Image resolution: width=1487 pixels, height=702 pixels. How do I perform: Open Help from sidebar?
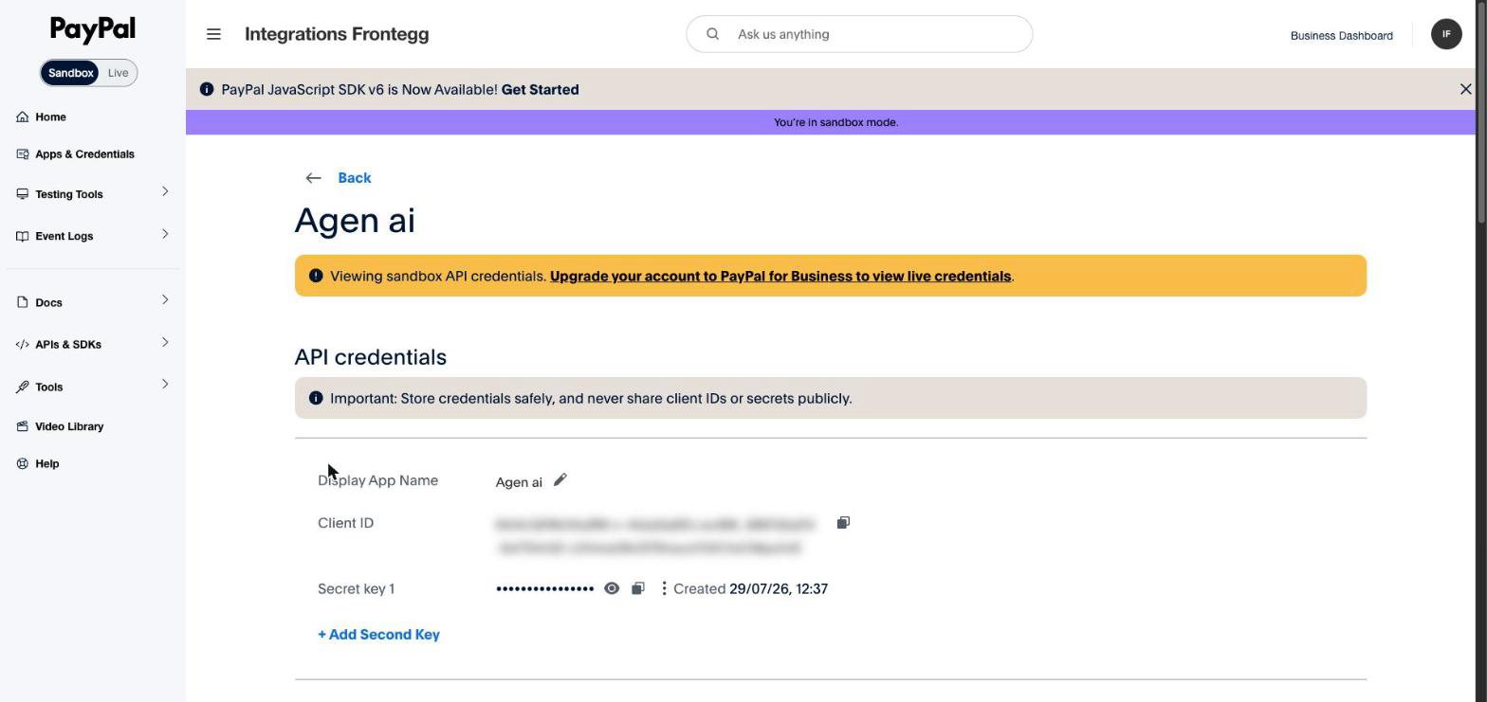click(x=46, y=463)
